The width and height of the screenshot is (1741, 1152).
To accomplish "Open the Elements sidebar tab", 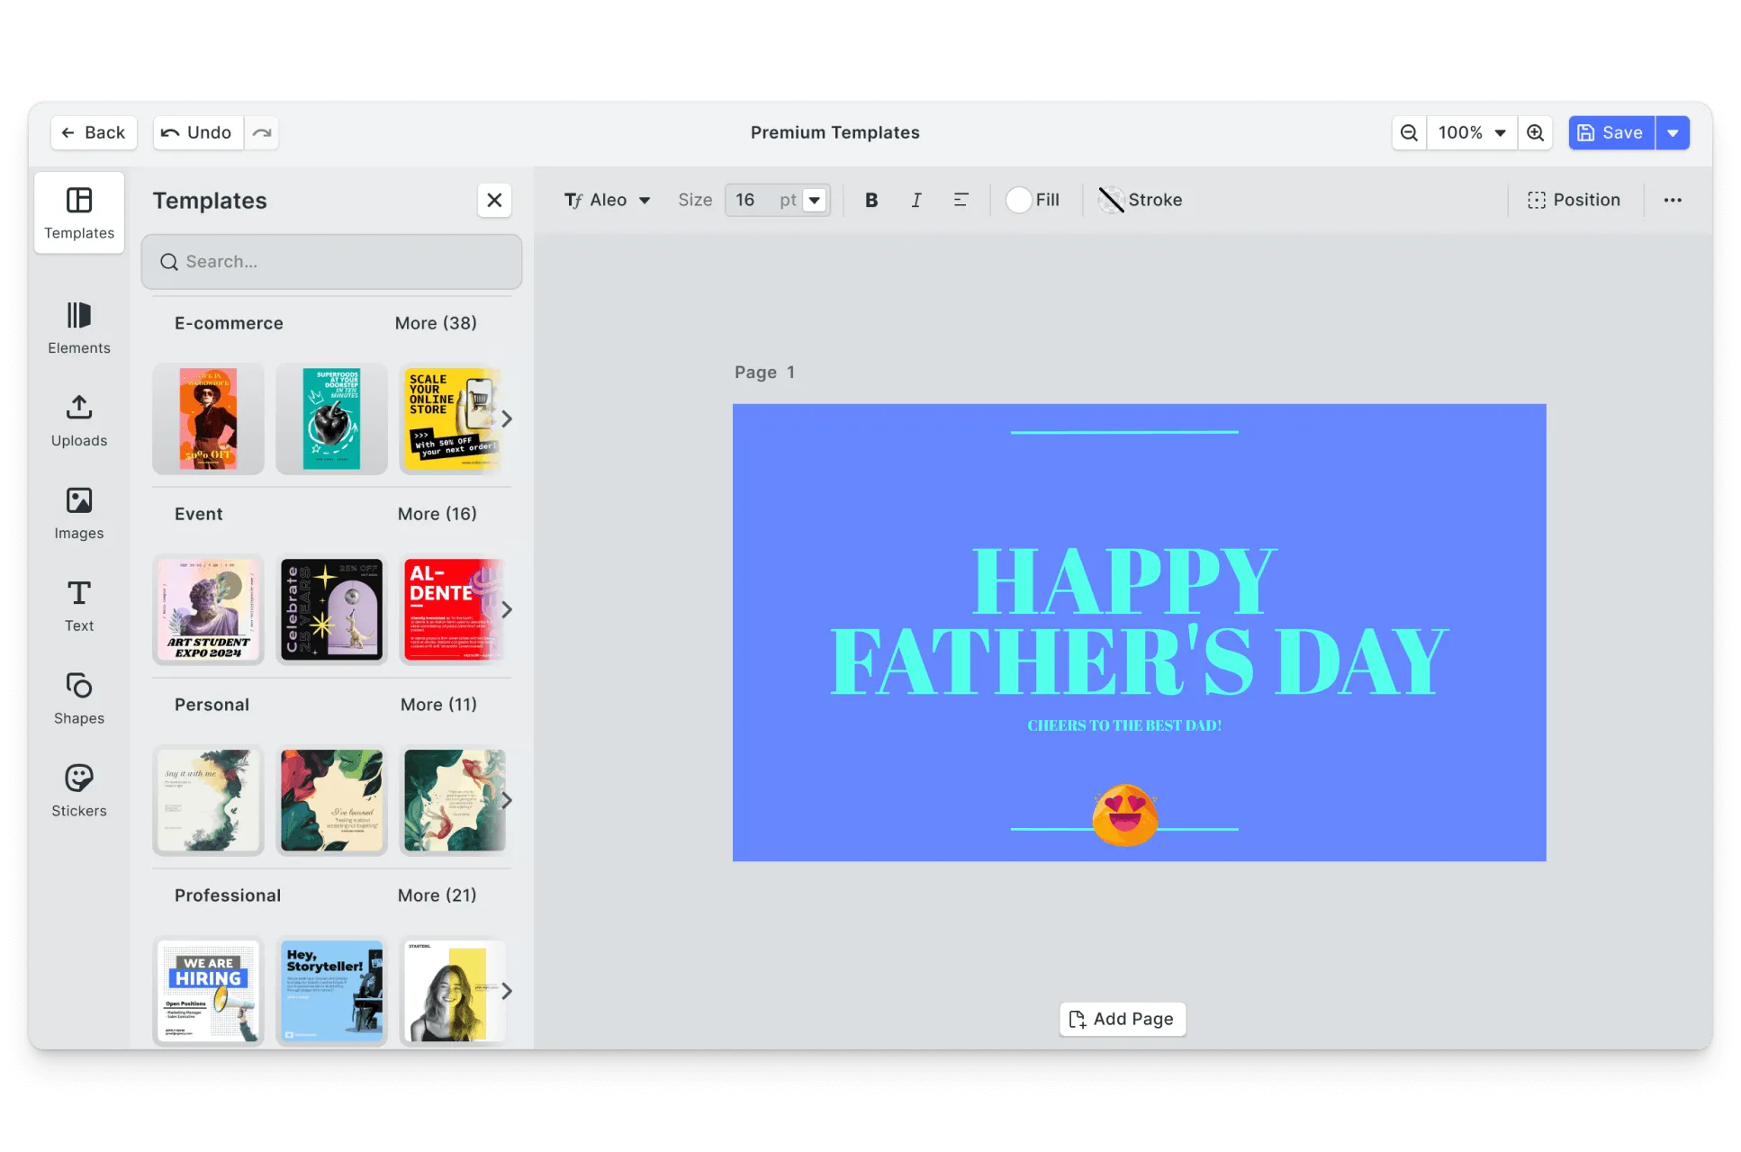I will (x=79, y=328).
